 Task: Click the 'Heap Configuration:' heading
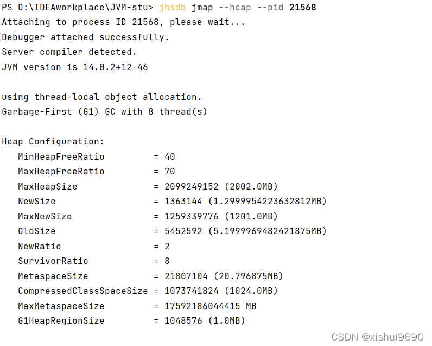click(53, 142)
